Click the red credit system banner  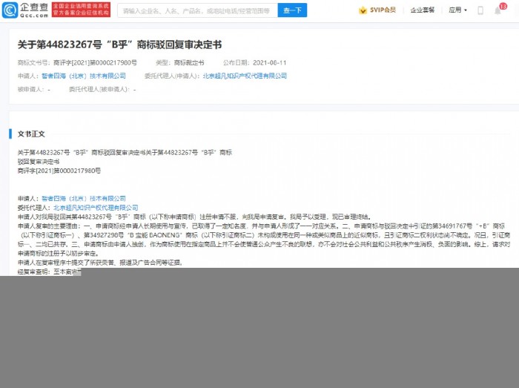pos(81,10)
